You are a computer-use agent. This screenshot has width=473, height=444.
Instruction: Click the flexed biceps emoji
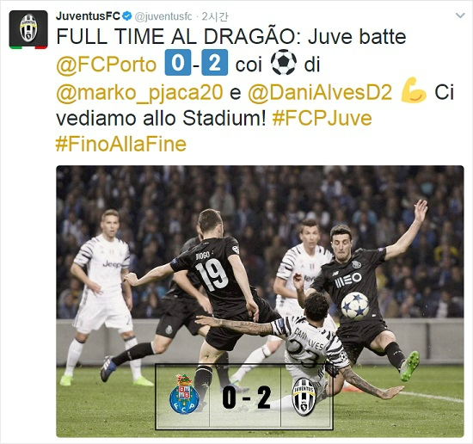point(414,90)
